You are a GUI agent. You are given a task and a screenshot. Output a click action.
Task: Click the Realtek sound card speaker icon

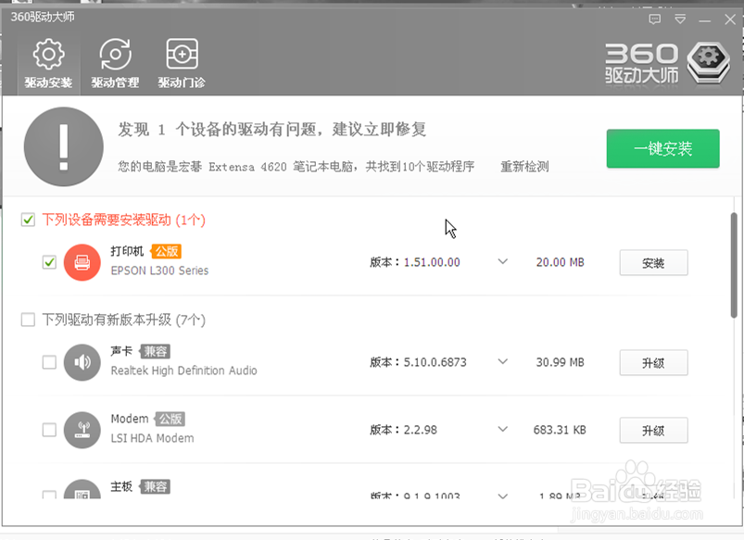coord(82,362)
